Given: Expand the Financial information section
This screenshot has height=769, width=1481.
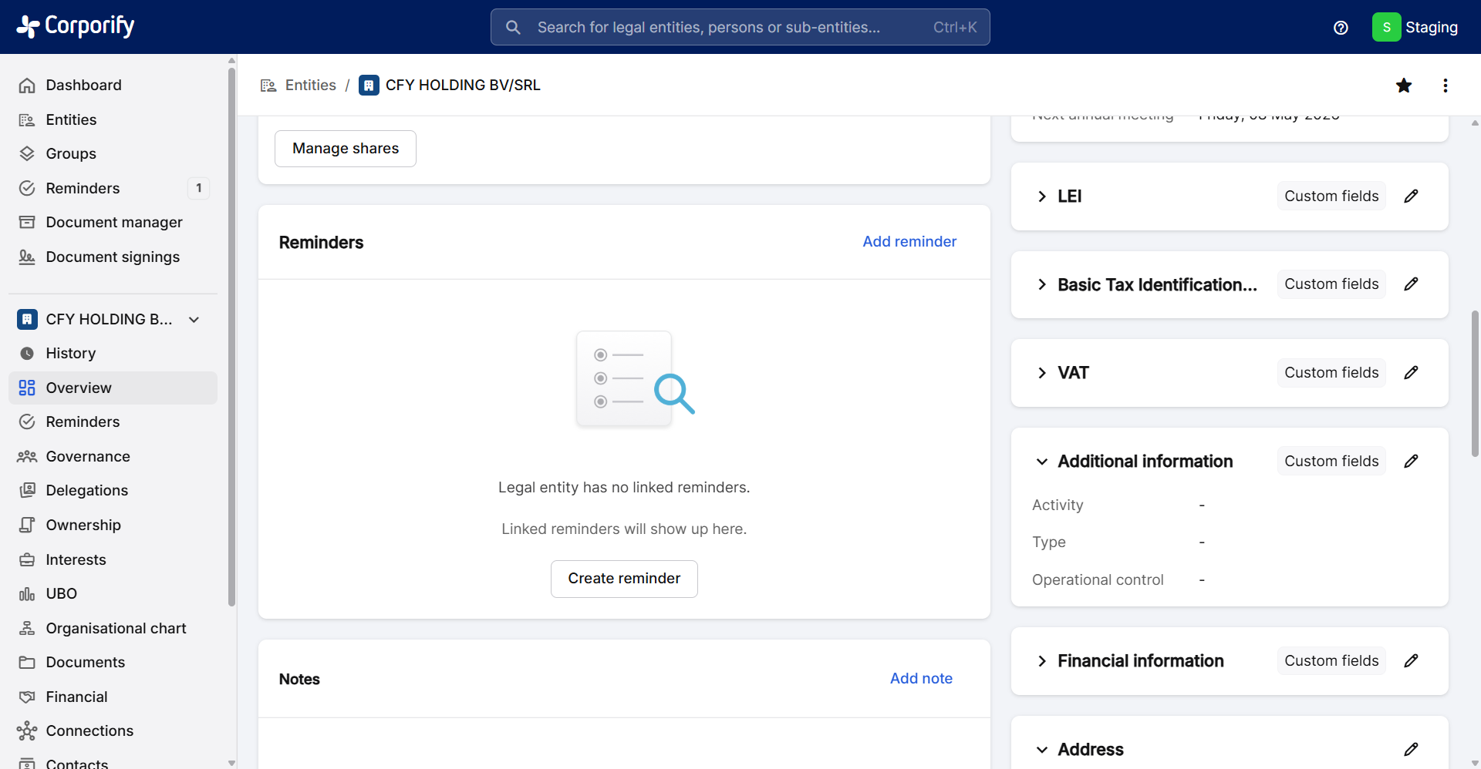Looking at the screenshot, I should click(1042, 661).
